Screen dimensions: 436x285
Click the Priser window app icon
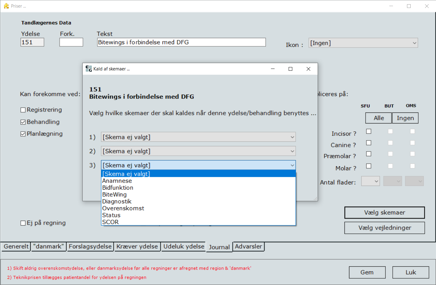pos(6,6)
